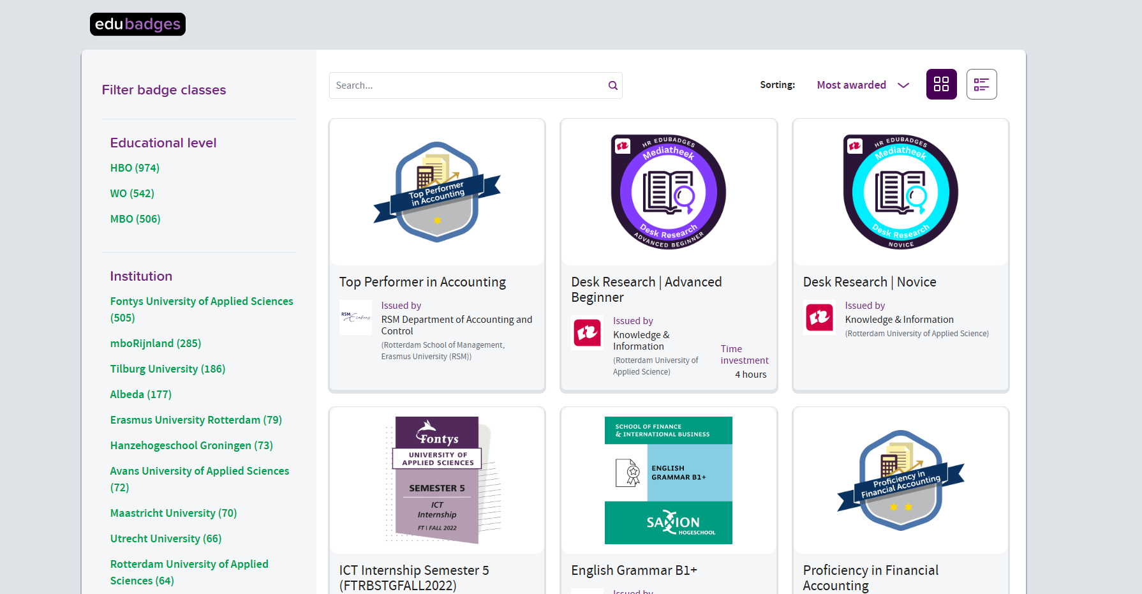Click Knowledge & Information issuer logo on Novice card
1142x594 pixels.
click(819, 317)
